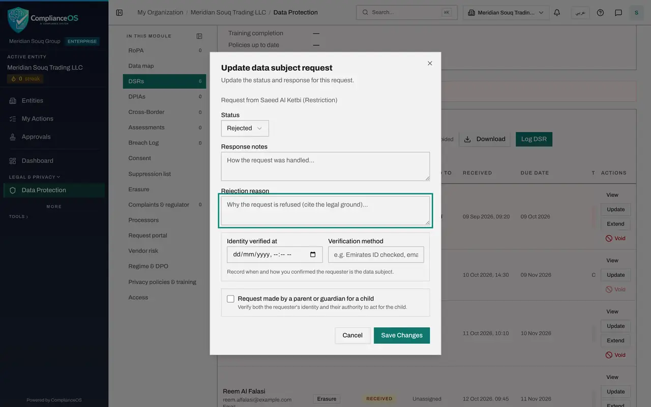Open DPIAs module item
Image resolution: width=651 pixels, height=407 pixels.
point(164,97)
